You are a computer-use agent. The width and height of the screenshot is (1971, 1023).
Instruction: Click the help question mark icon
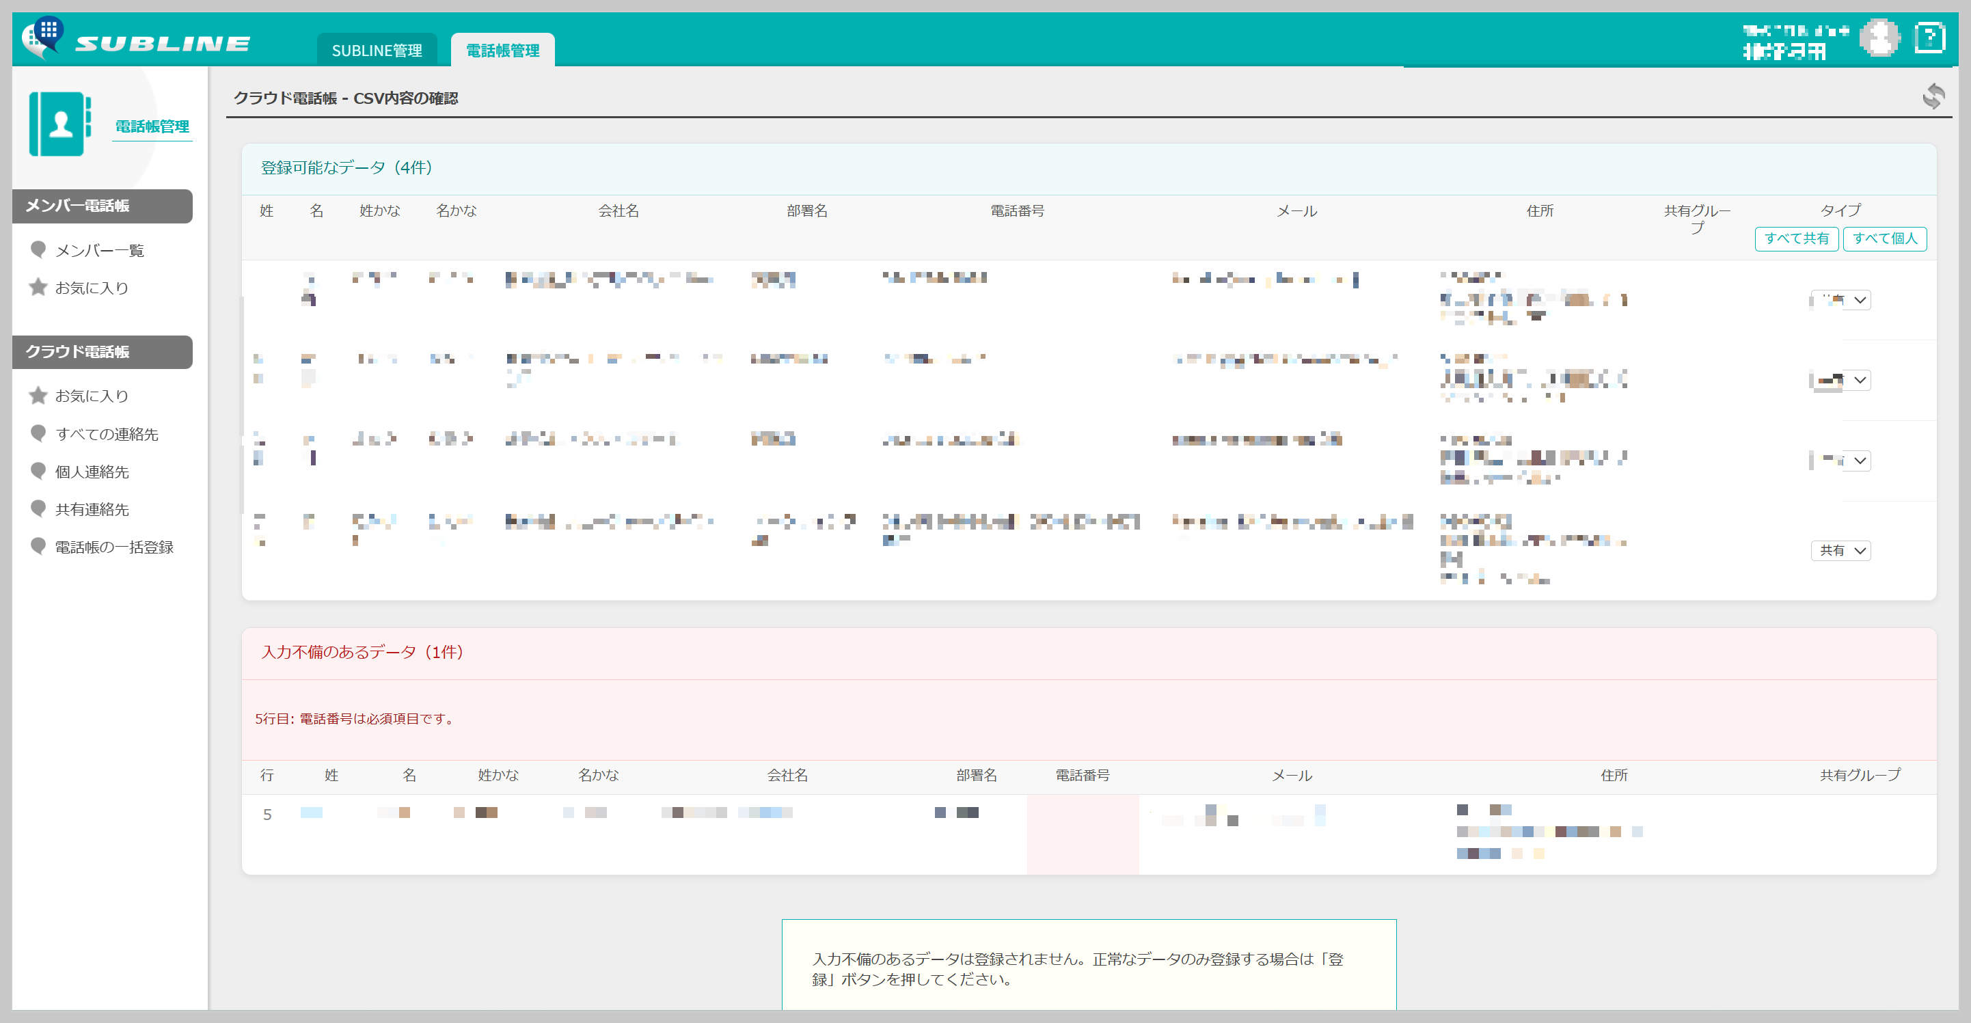pyautogui.click(x=1929, y=38)
